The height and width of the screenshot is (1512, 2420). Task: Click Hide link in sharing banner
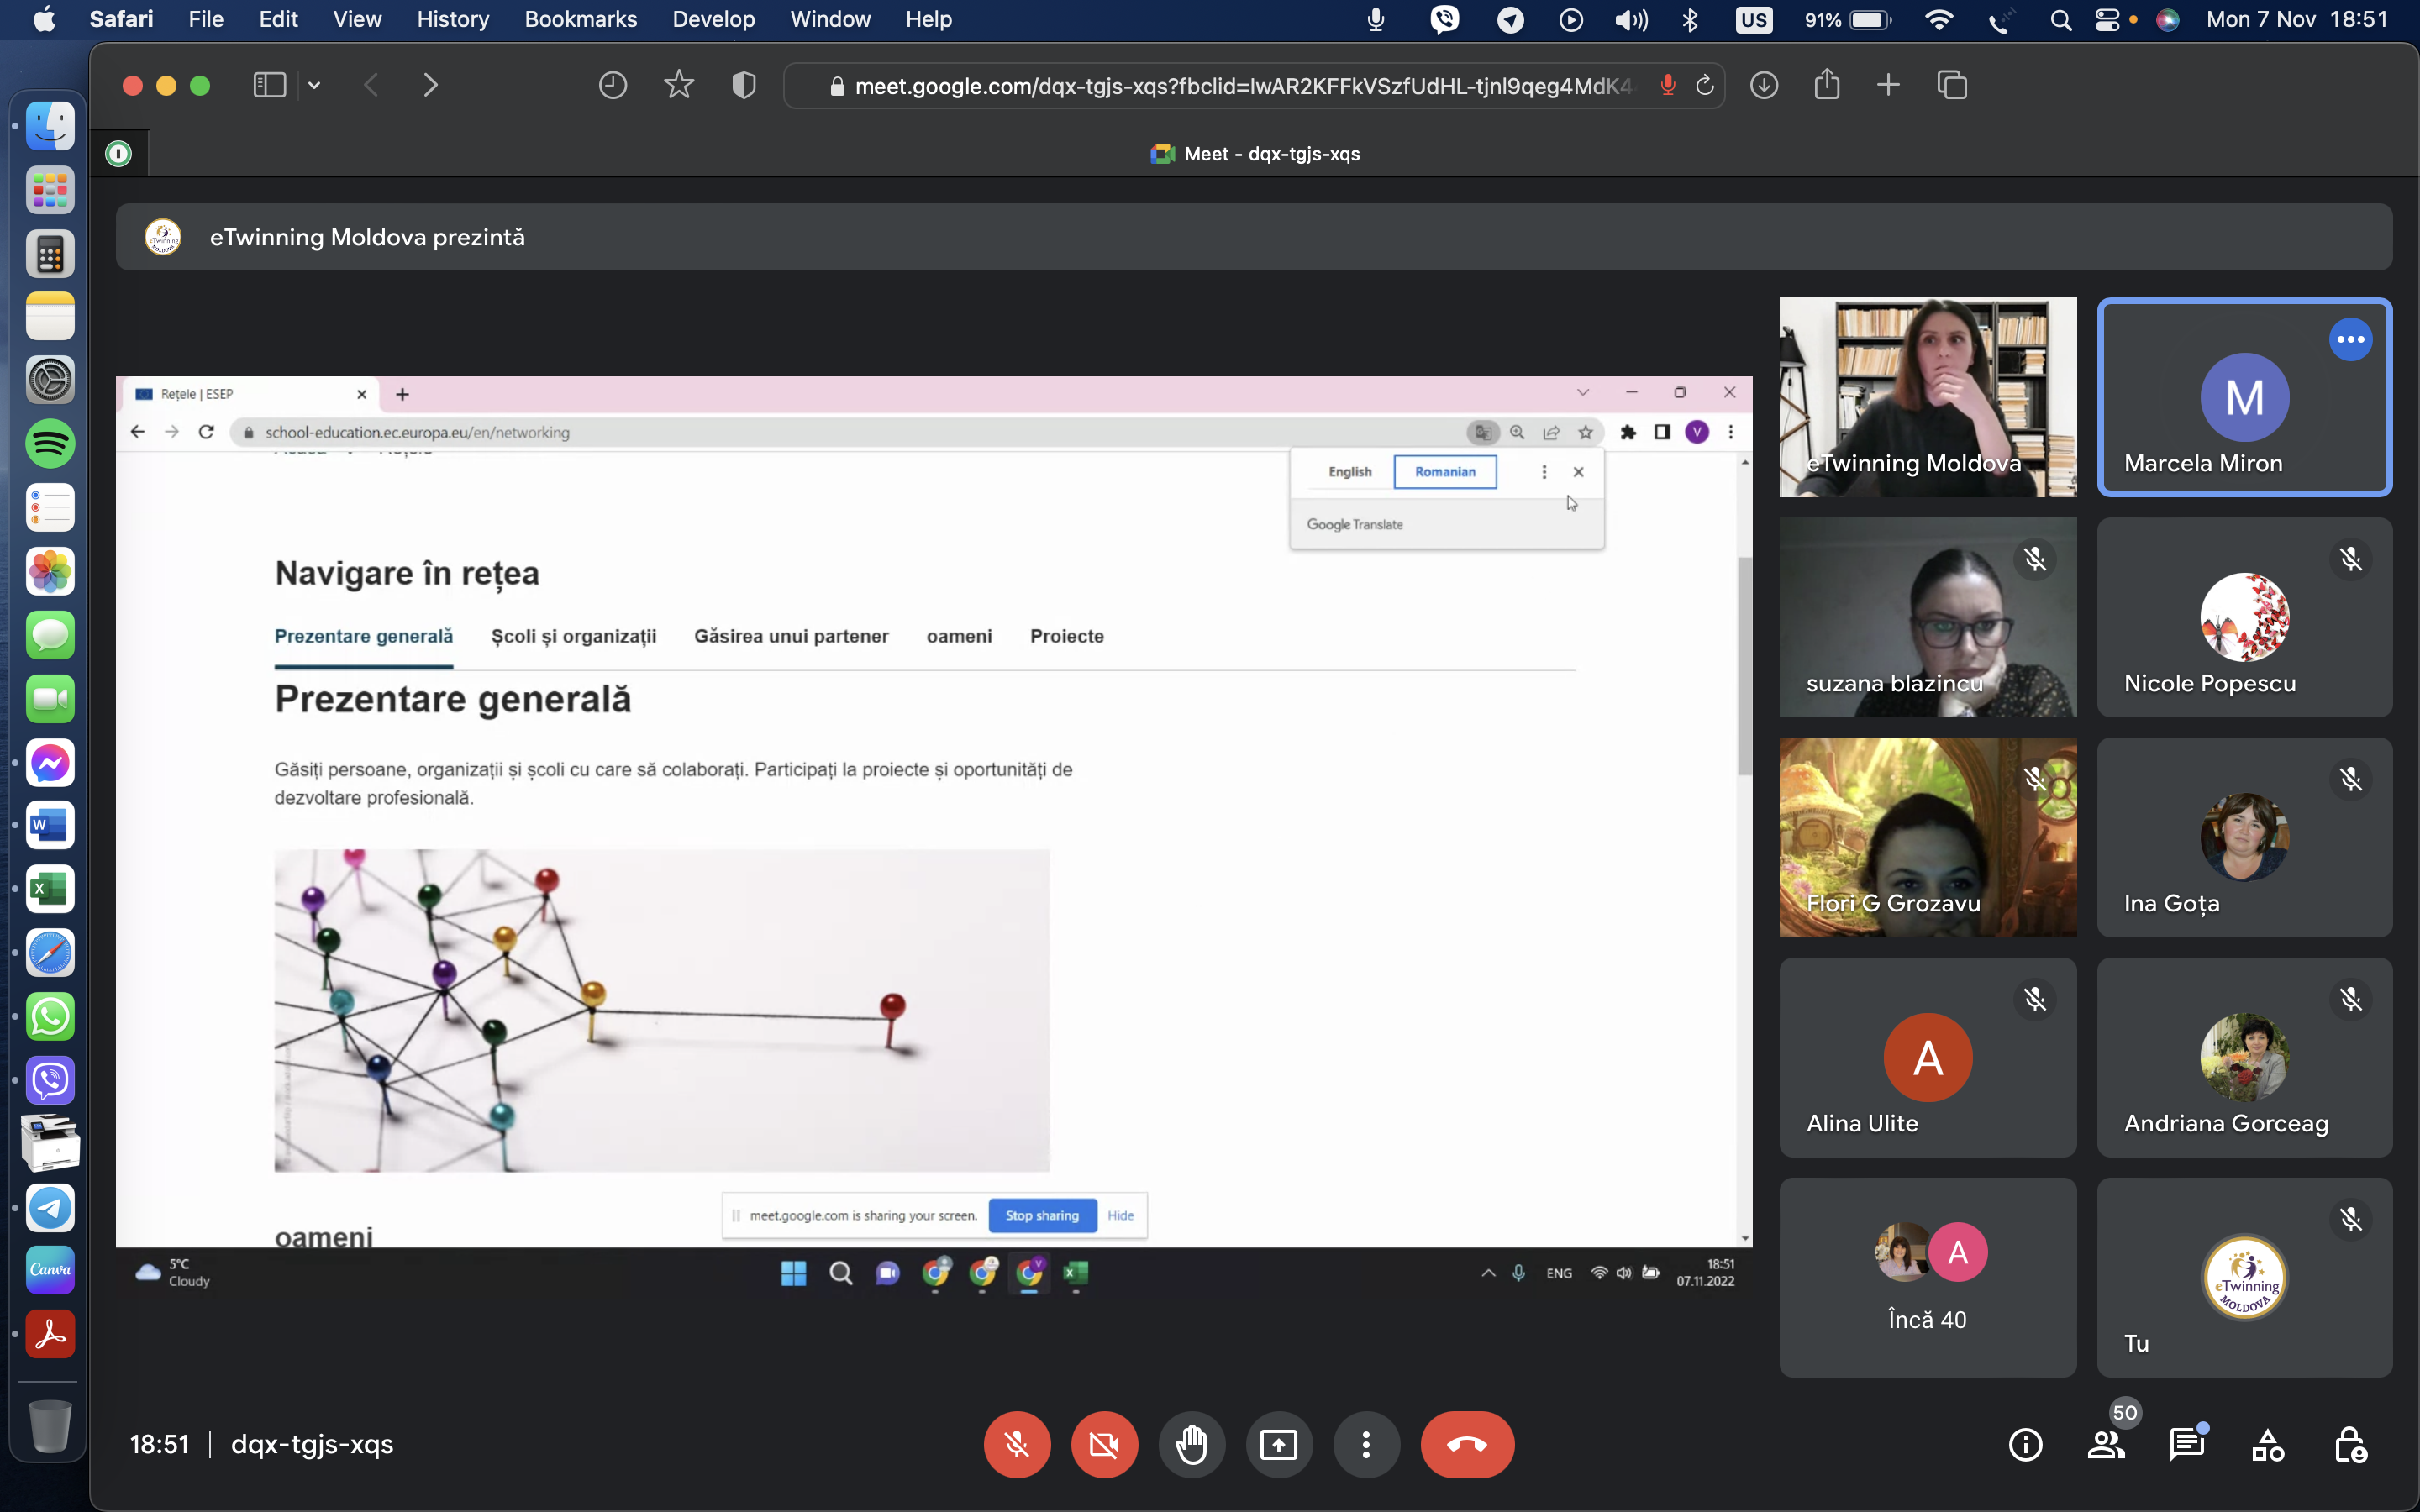(1120, 1215)
